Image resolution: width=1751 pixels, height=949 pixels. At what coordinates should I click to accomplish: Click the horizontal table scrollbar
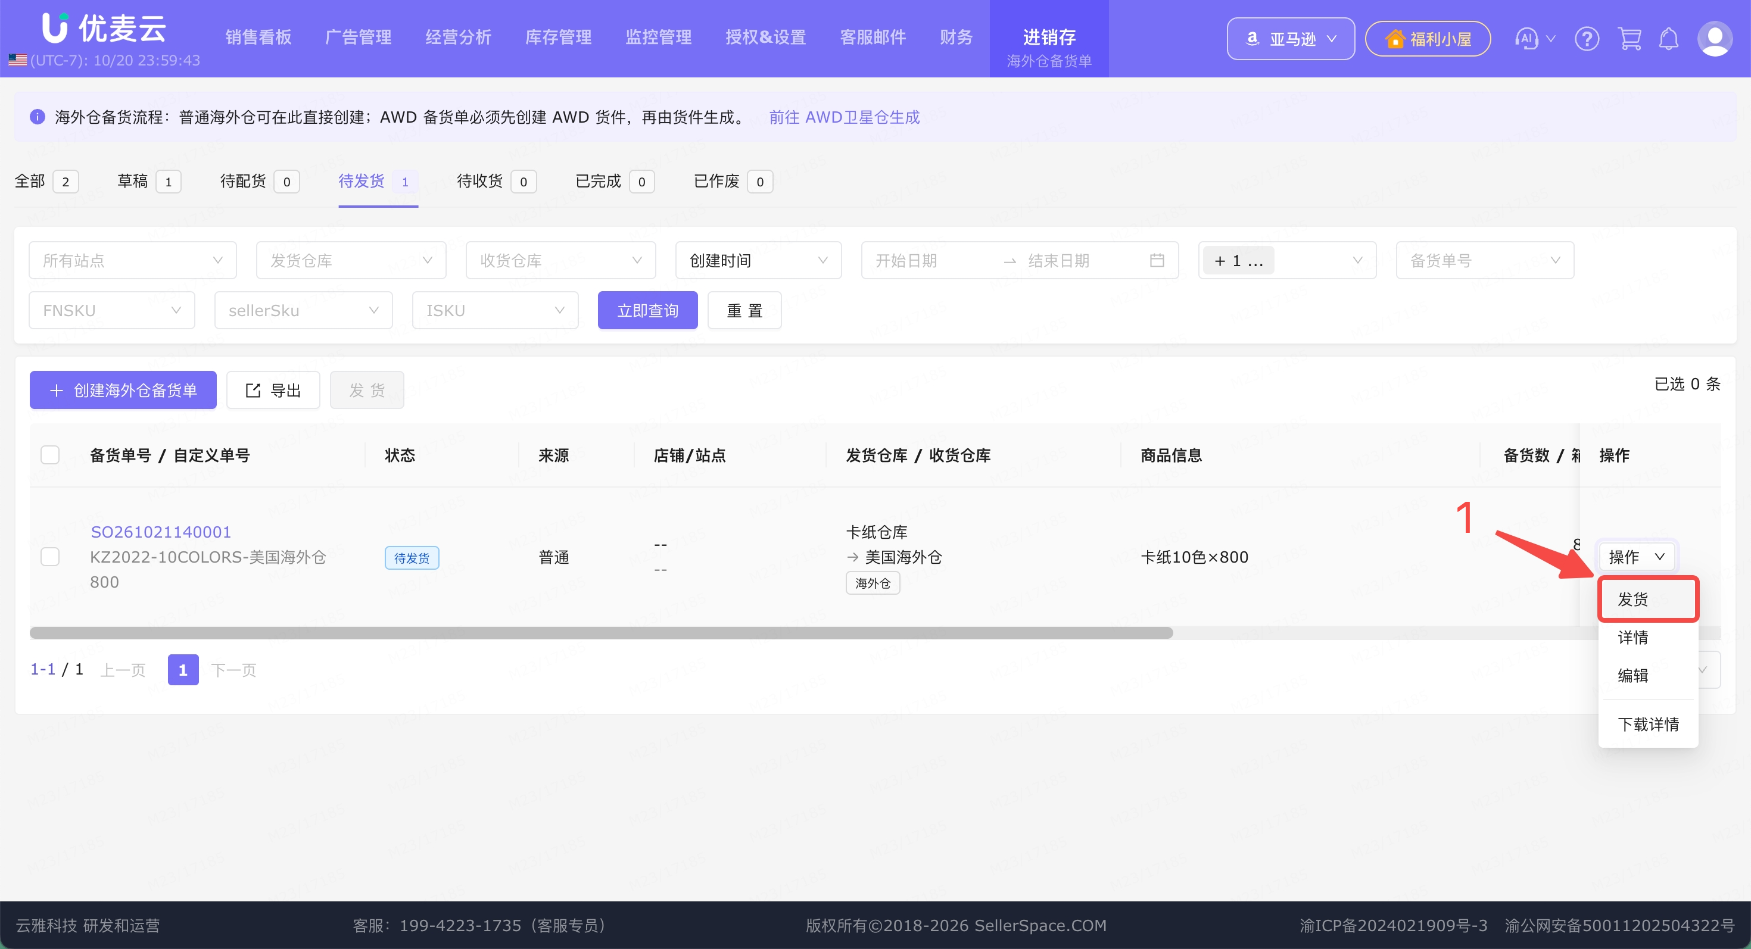click(x=601, y=632)
